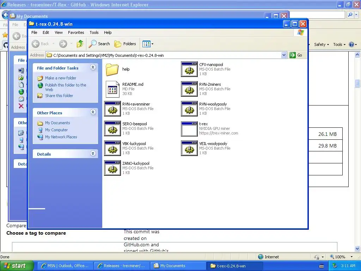Click Internet Explorer scroll up arrow
The image size is (361, 271).
pos(357,55)
